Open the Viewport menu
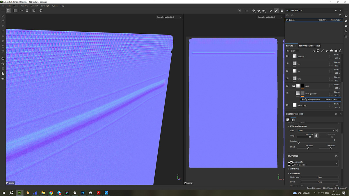The image size is (349, 196). pos(34,6)
